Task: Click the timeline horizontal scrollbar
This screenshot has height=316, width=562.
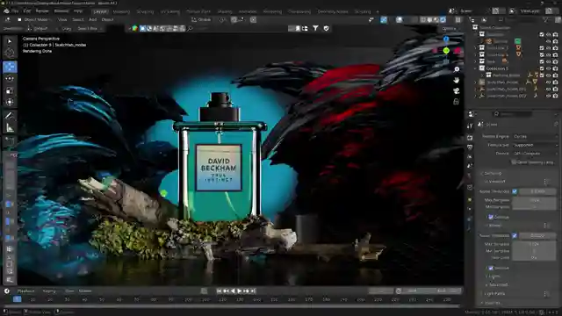Action: click(x=231, y=306)
